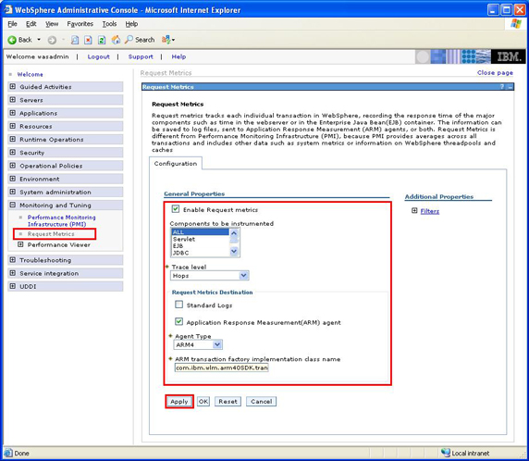Click the browser Back arrow icon
Viewport: 529px width, 461px height.
[12, 40]
